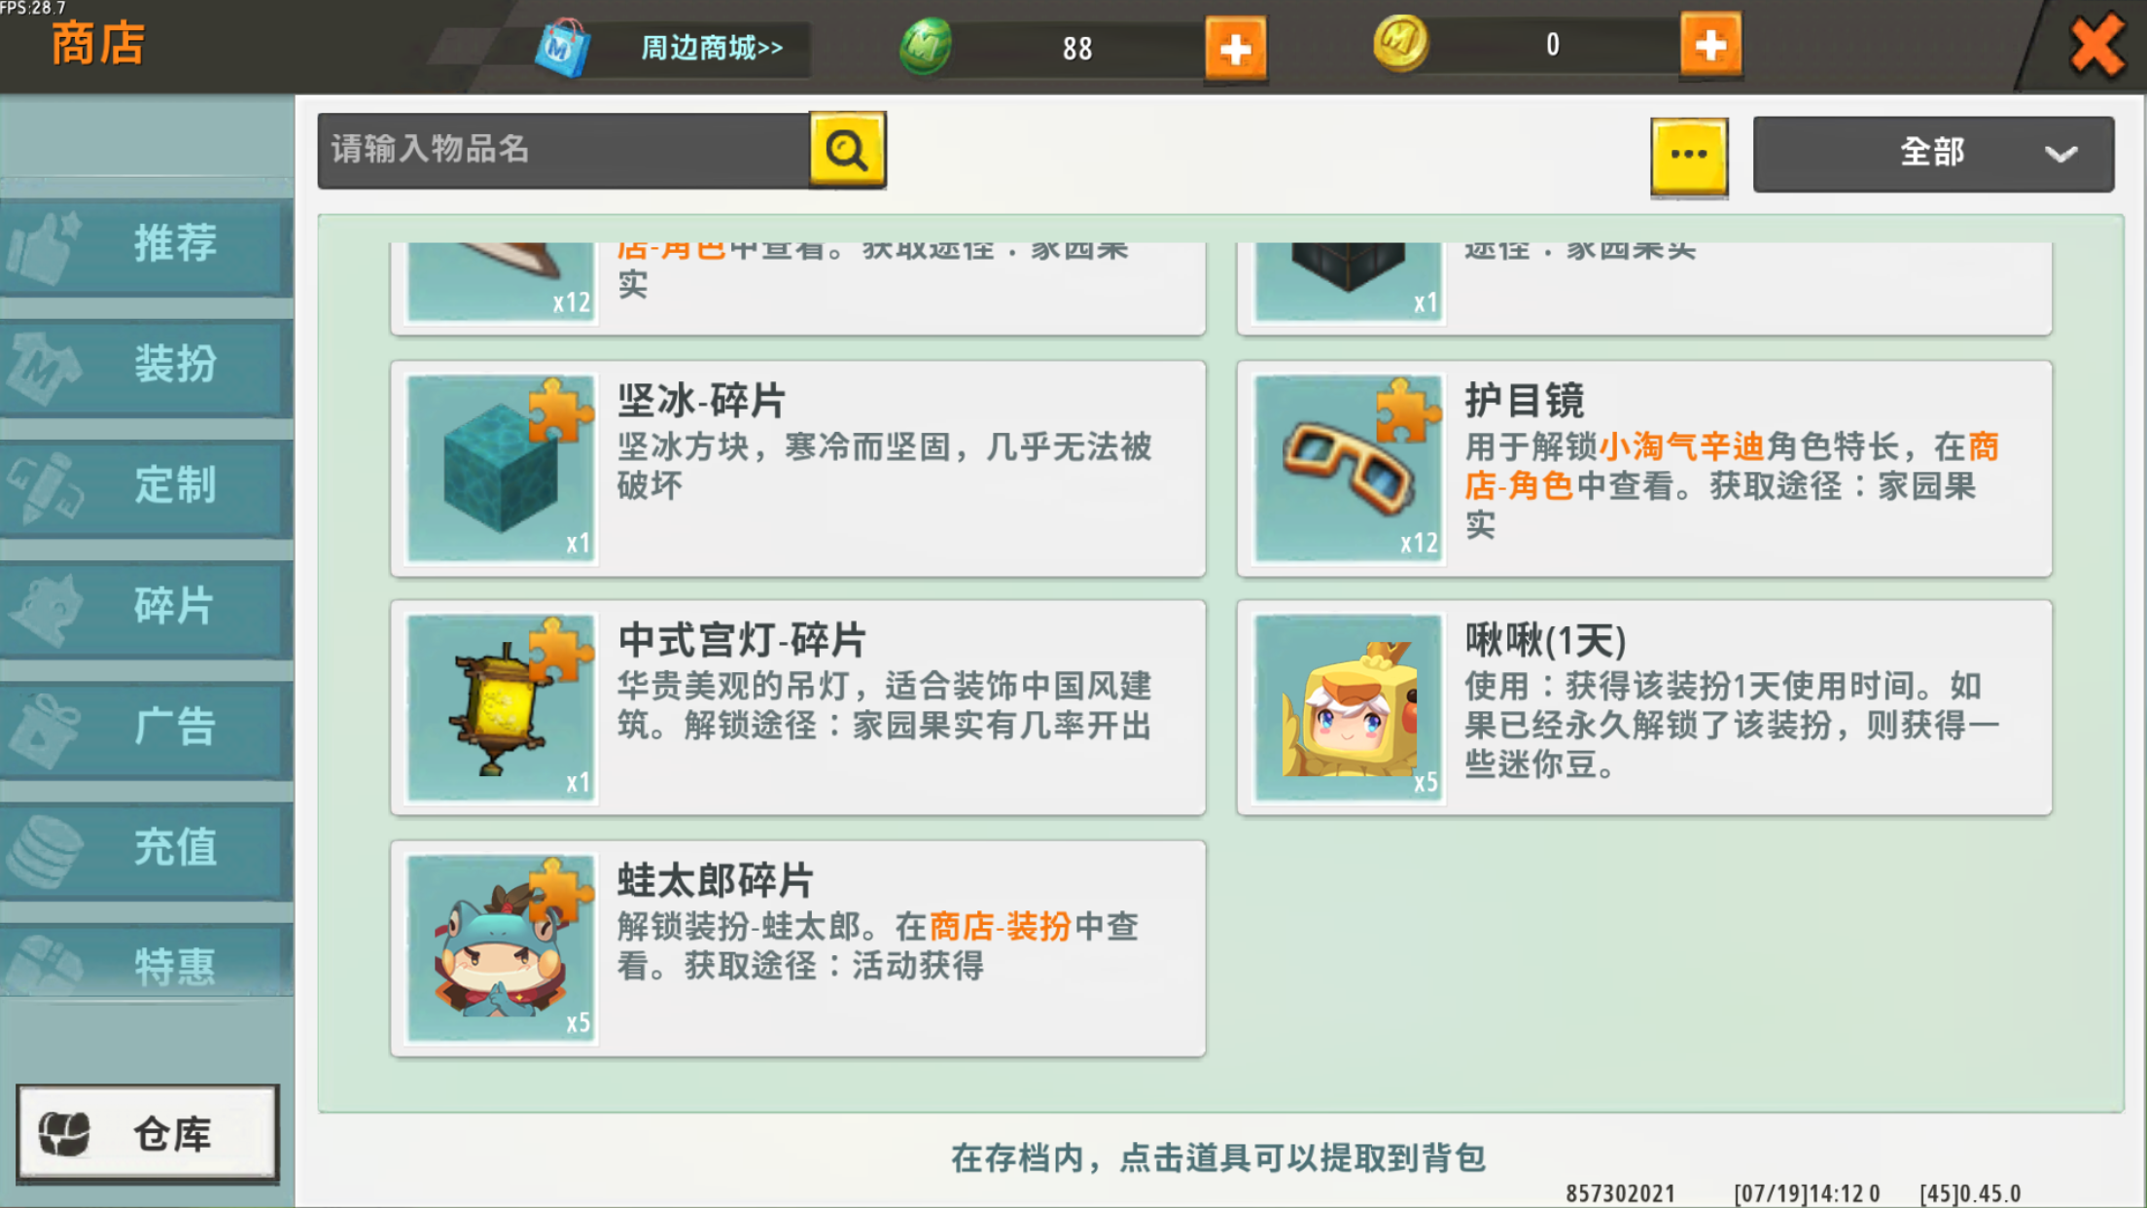
Task: Click the 坚冰-碎片 ice block item icon
Action: [501, 468]
